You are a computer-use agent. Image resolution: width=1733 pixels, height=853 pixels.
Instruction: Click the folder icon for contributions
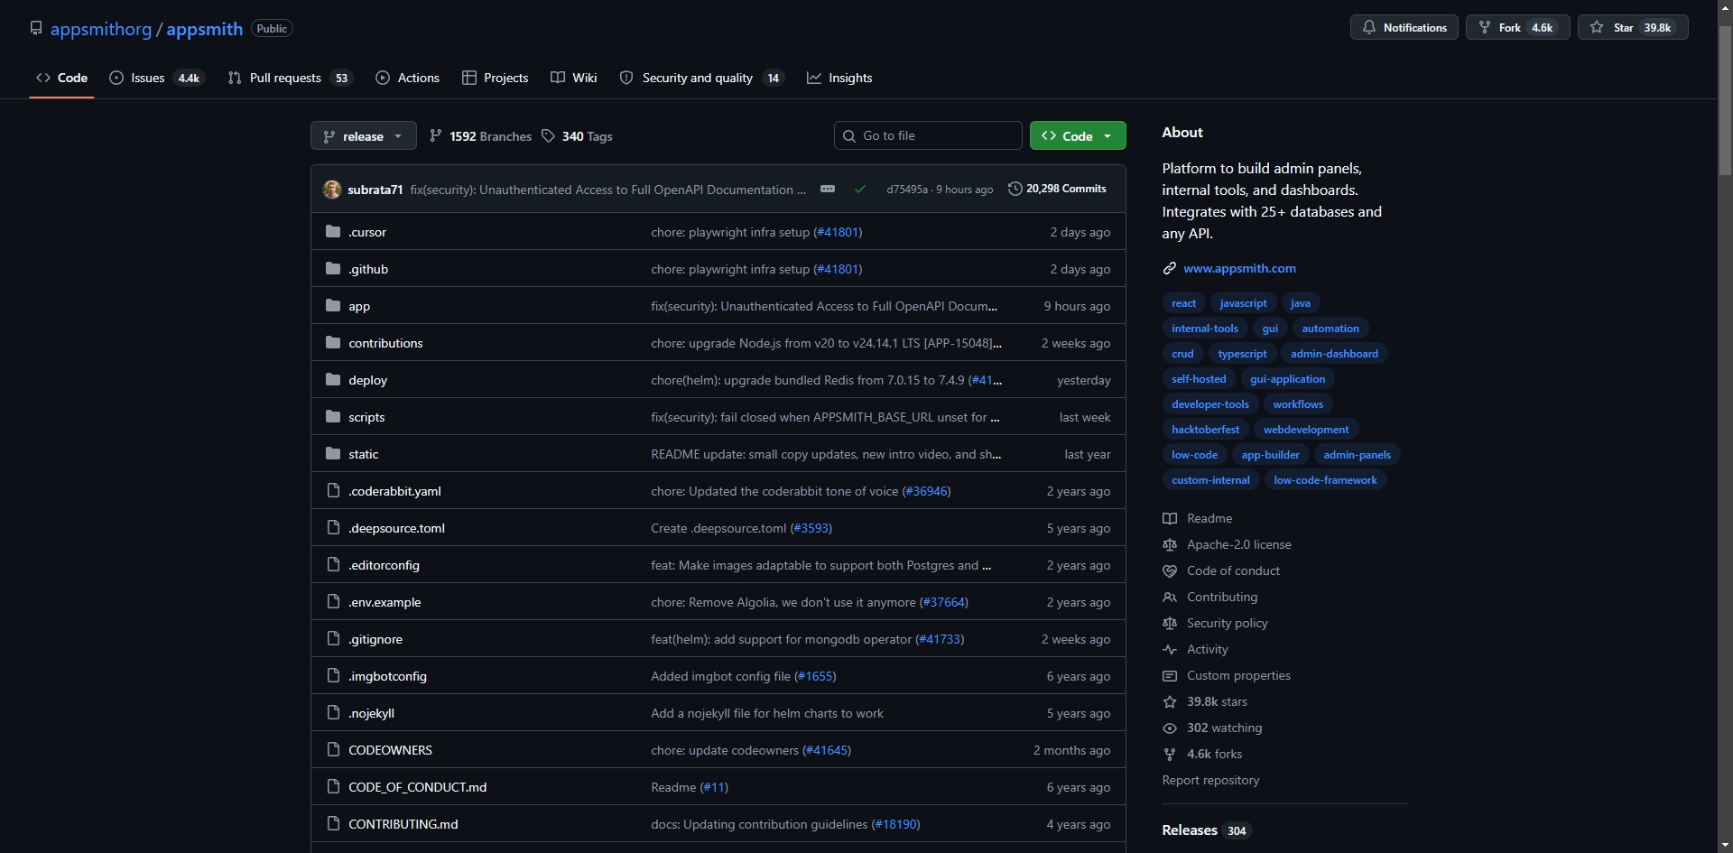coord(333,343)
